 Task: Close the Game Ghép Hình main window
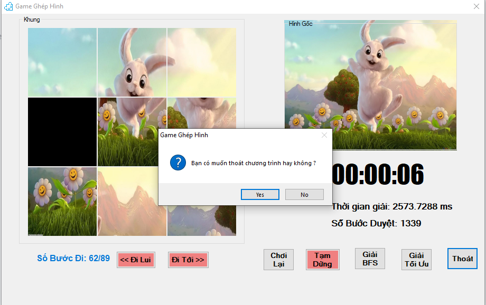click(x=476, y=6)
